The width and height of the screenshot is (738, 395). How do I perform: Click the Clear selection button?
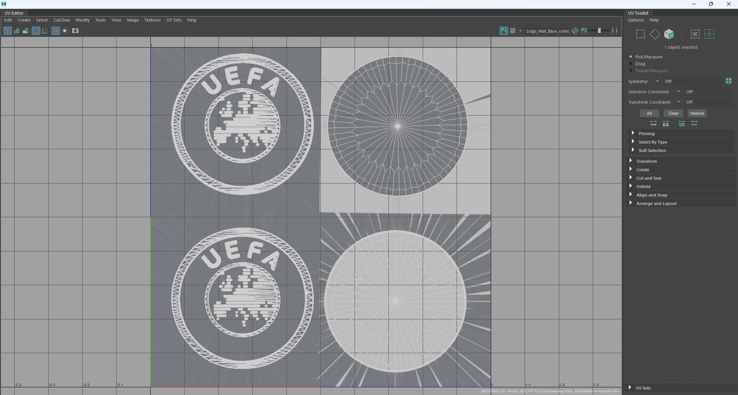(673, 113)
